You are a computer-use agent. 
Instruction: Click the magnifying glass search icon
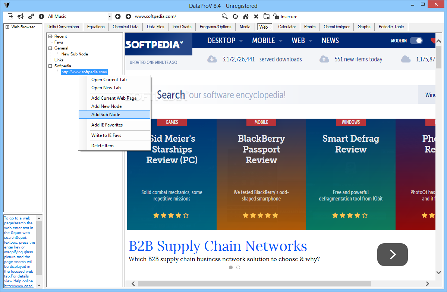pyautogui.click(x=225, y=16)
